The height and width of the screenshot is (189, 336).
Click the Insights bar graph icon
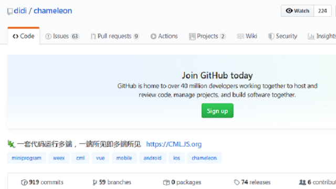pyautogui.click(x=311, y=36)
